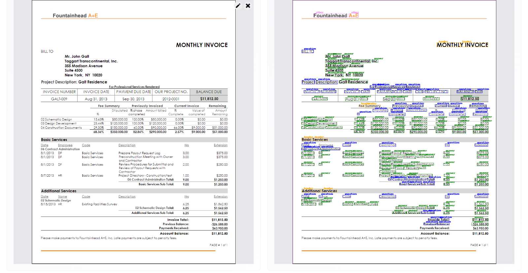Click 'Invoice Total:' label in left invoice
Image resolution: width=528 pixels, height=273 pixels.
178,220
